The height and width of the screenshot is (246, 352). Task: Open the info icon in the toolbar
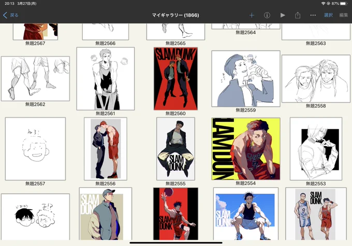267,15
